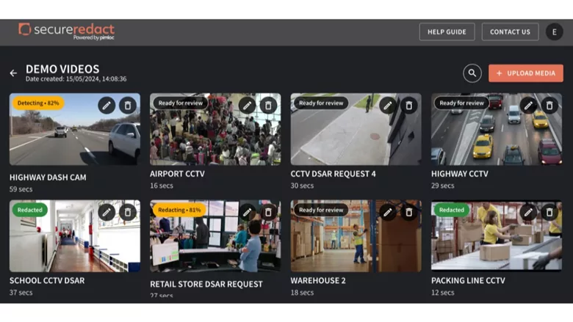This screenshot has height=322, width=573.
Task: Click the 37 secs duration text
Action: click(21, 293)
